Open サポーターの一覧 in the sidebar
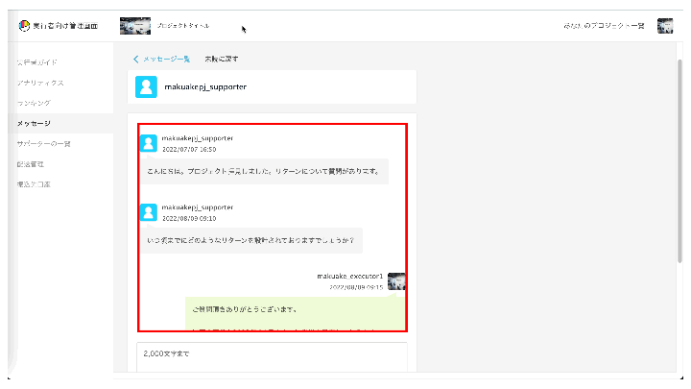The width and height of the screenshot is (691, 389). (x=43, y=143)
